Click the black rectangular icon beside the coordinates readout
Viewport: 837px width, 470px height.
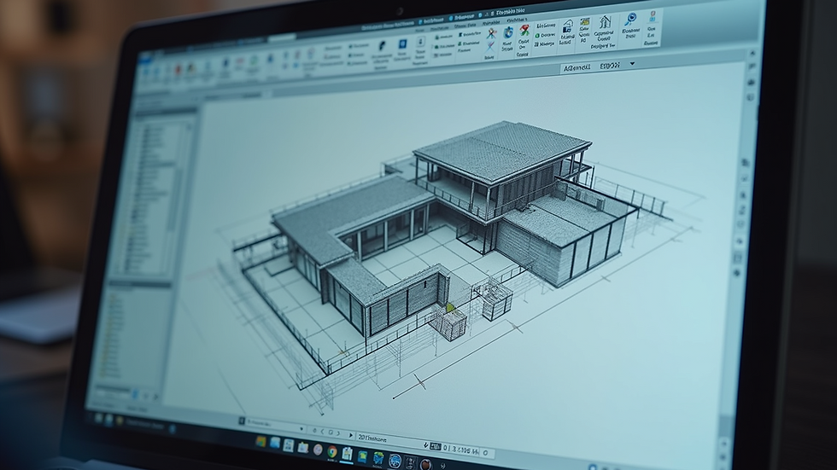tap(435, 447)
